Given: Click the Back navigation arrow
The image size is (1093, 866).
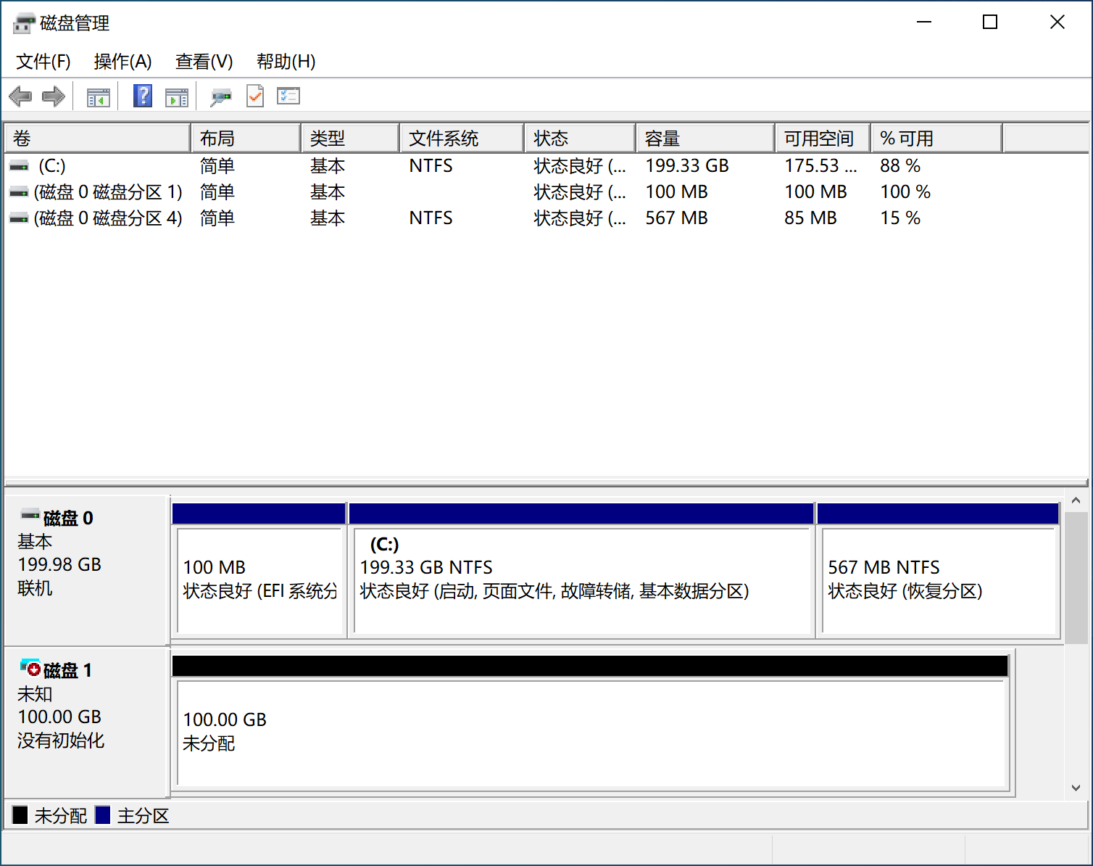Looking at the screenshot, I should [x=20, y=96].
